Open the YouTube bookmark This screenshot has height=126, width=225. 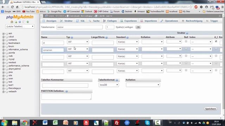(28, 12)
